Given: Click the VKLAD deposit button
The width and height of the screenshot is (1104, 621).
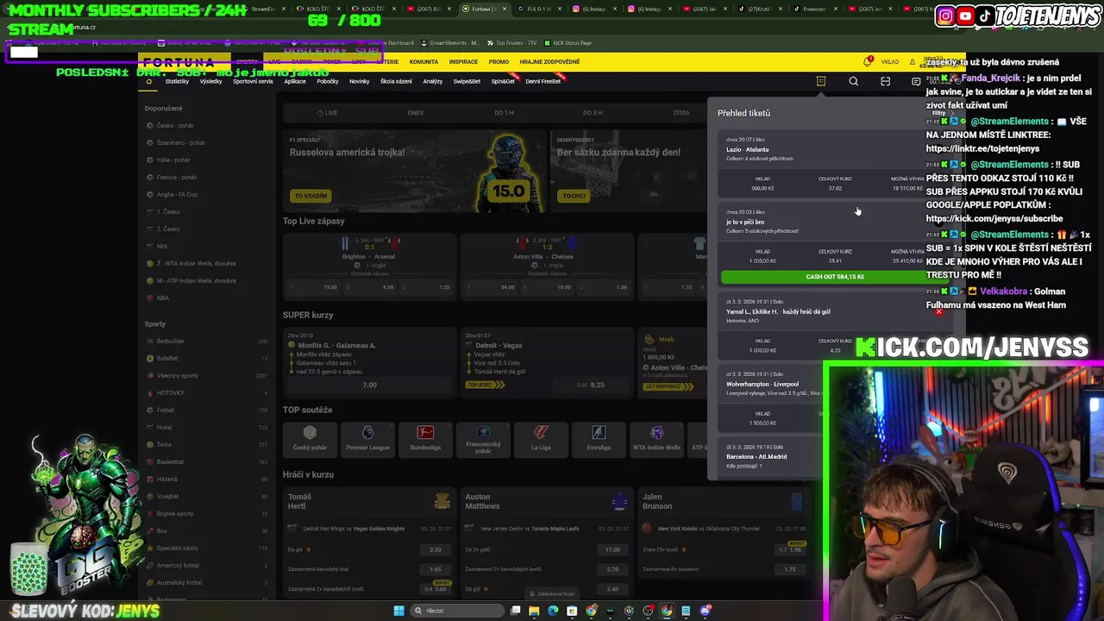Looking at the screenshot, I should [x=889, y=62].
